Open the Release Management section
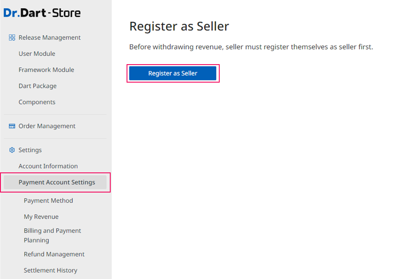This screenshot has width=397, height=279. 49,38
